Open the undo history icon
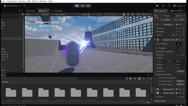This screenshot has width=188, height=106. (x=163, y=6)
